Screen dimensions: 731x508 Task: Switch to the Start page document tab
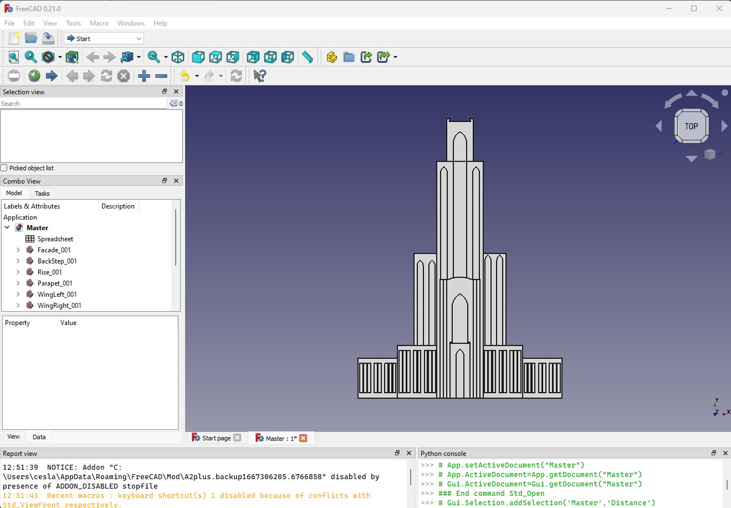point(216,438)
